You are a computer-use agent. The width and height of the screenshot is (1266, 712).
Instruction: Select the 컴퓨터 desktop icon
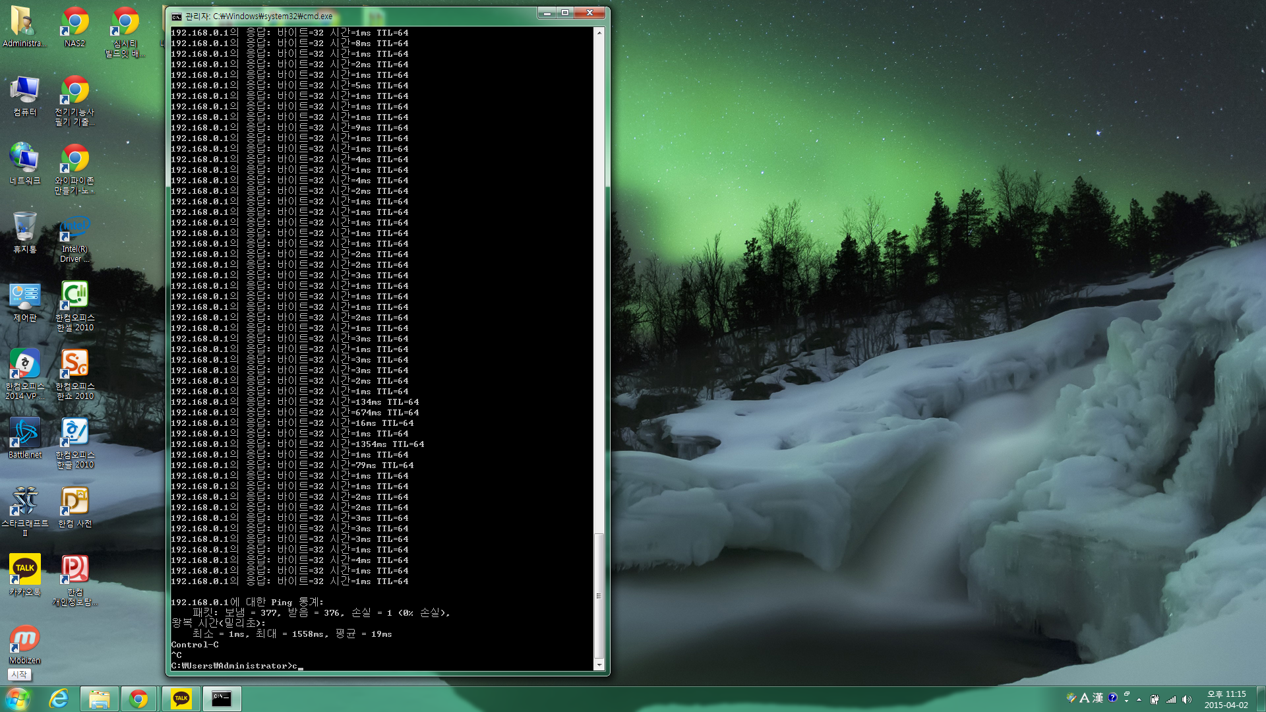click(25, 96)
